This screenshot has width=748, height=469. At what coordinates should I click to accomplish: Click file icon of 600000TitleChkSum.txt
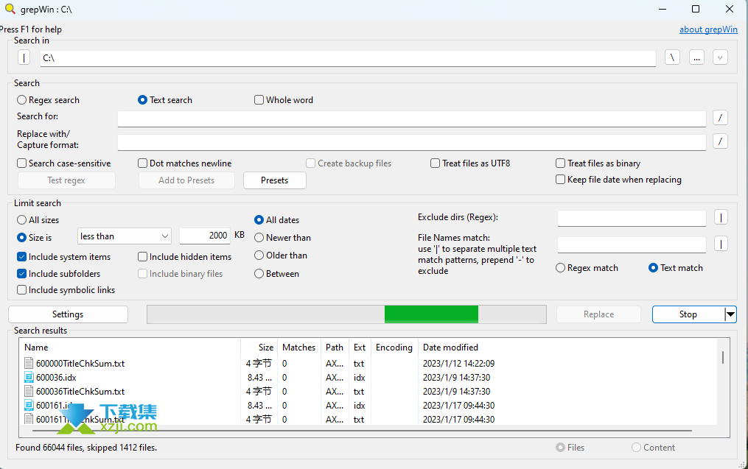click(x=29, y=363)
